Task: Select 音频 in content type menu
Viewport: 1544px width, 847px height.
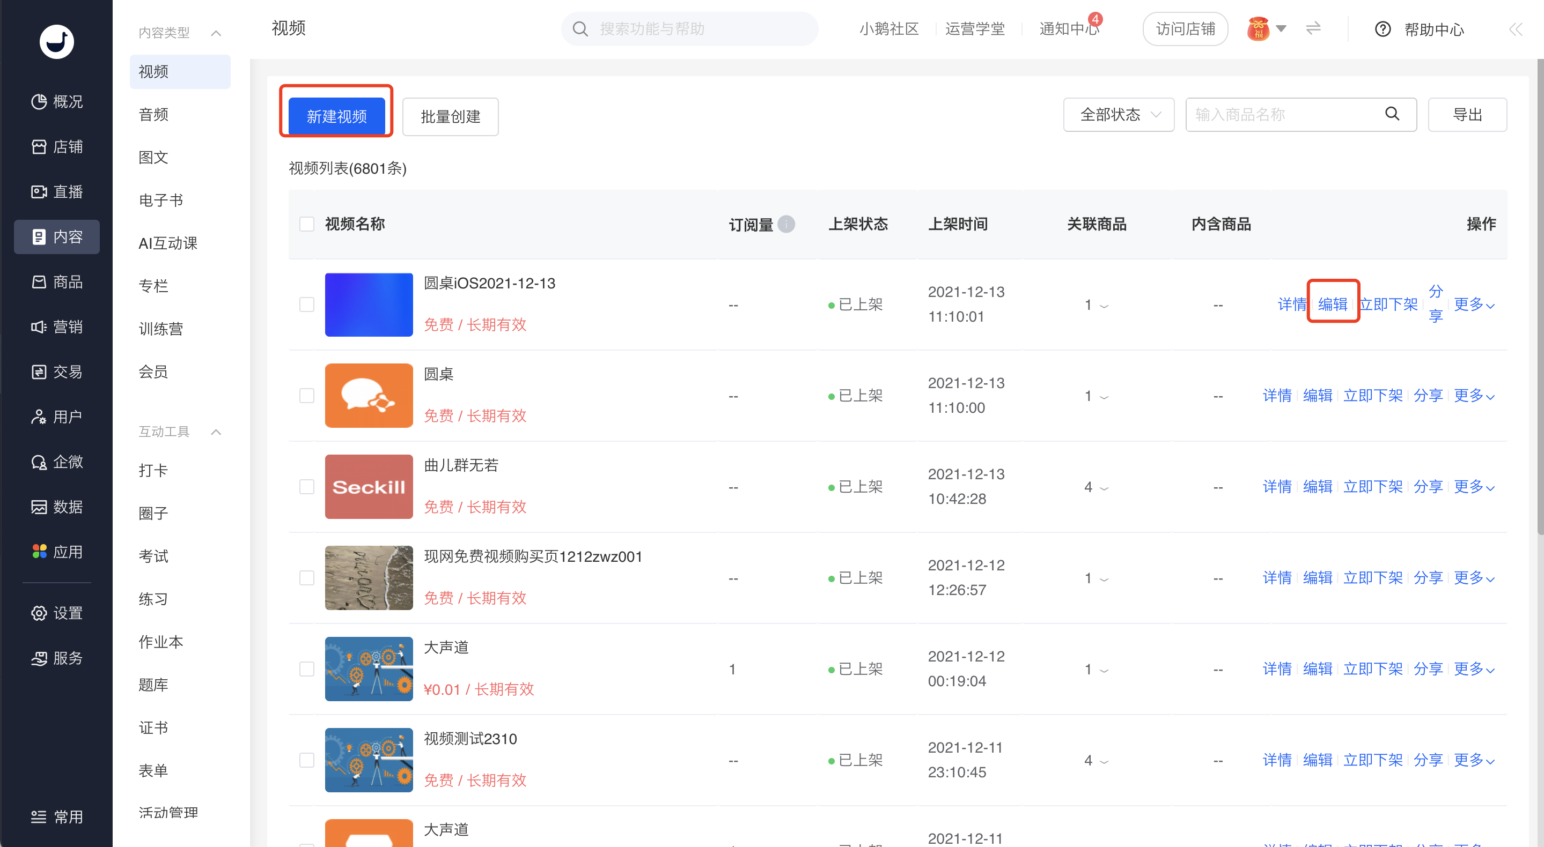Action: coord(153,114)
